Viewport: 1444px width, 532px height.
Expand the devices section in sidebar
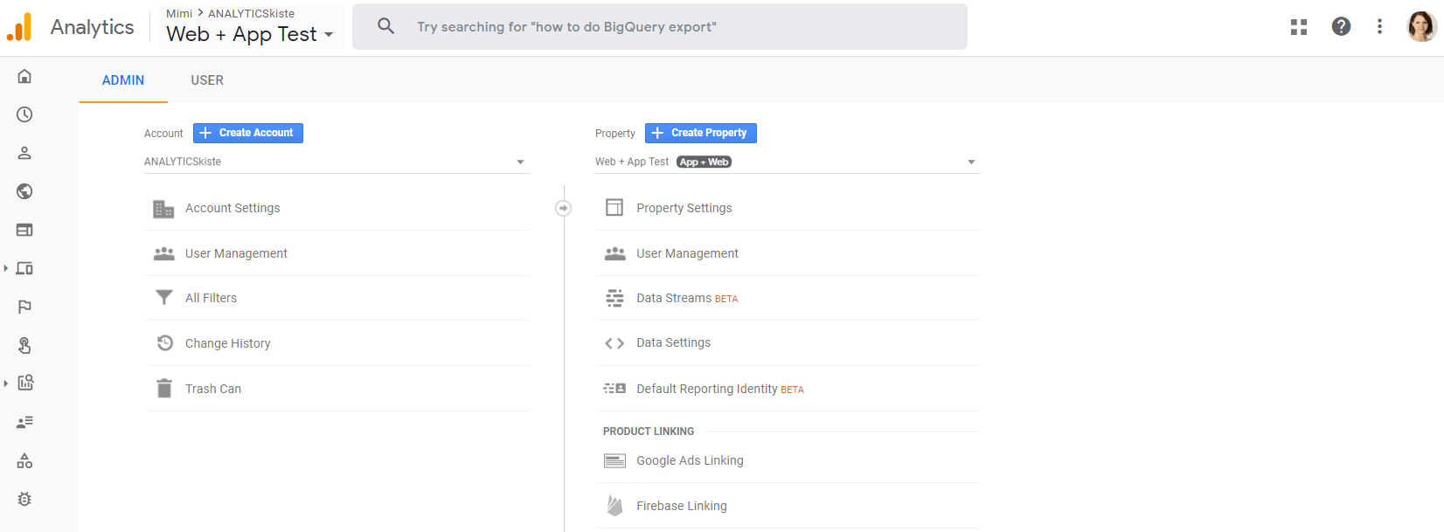point(6,268)
